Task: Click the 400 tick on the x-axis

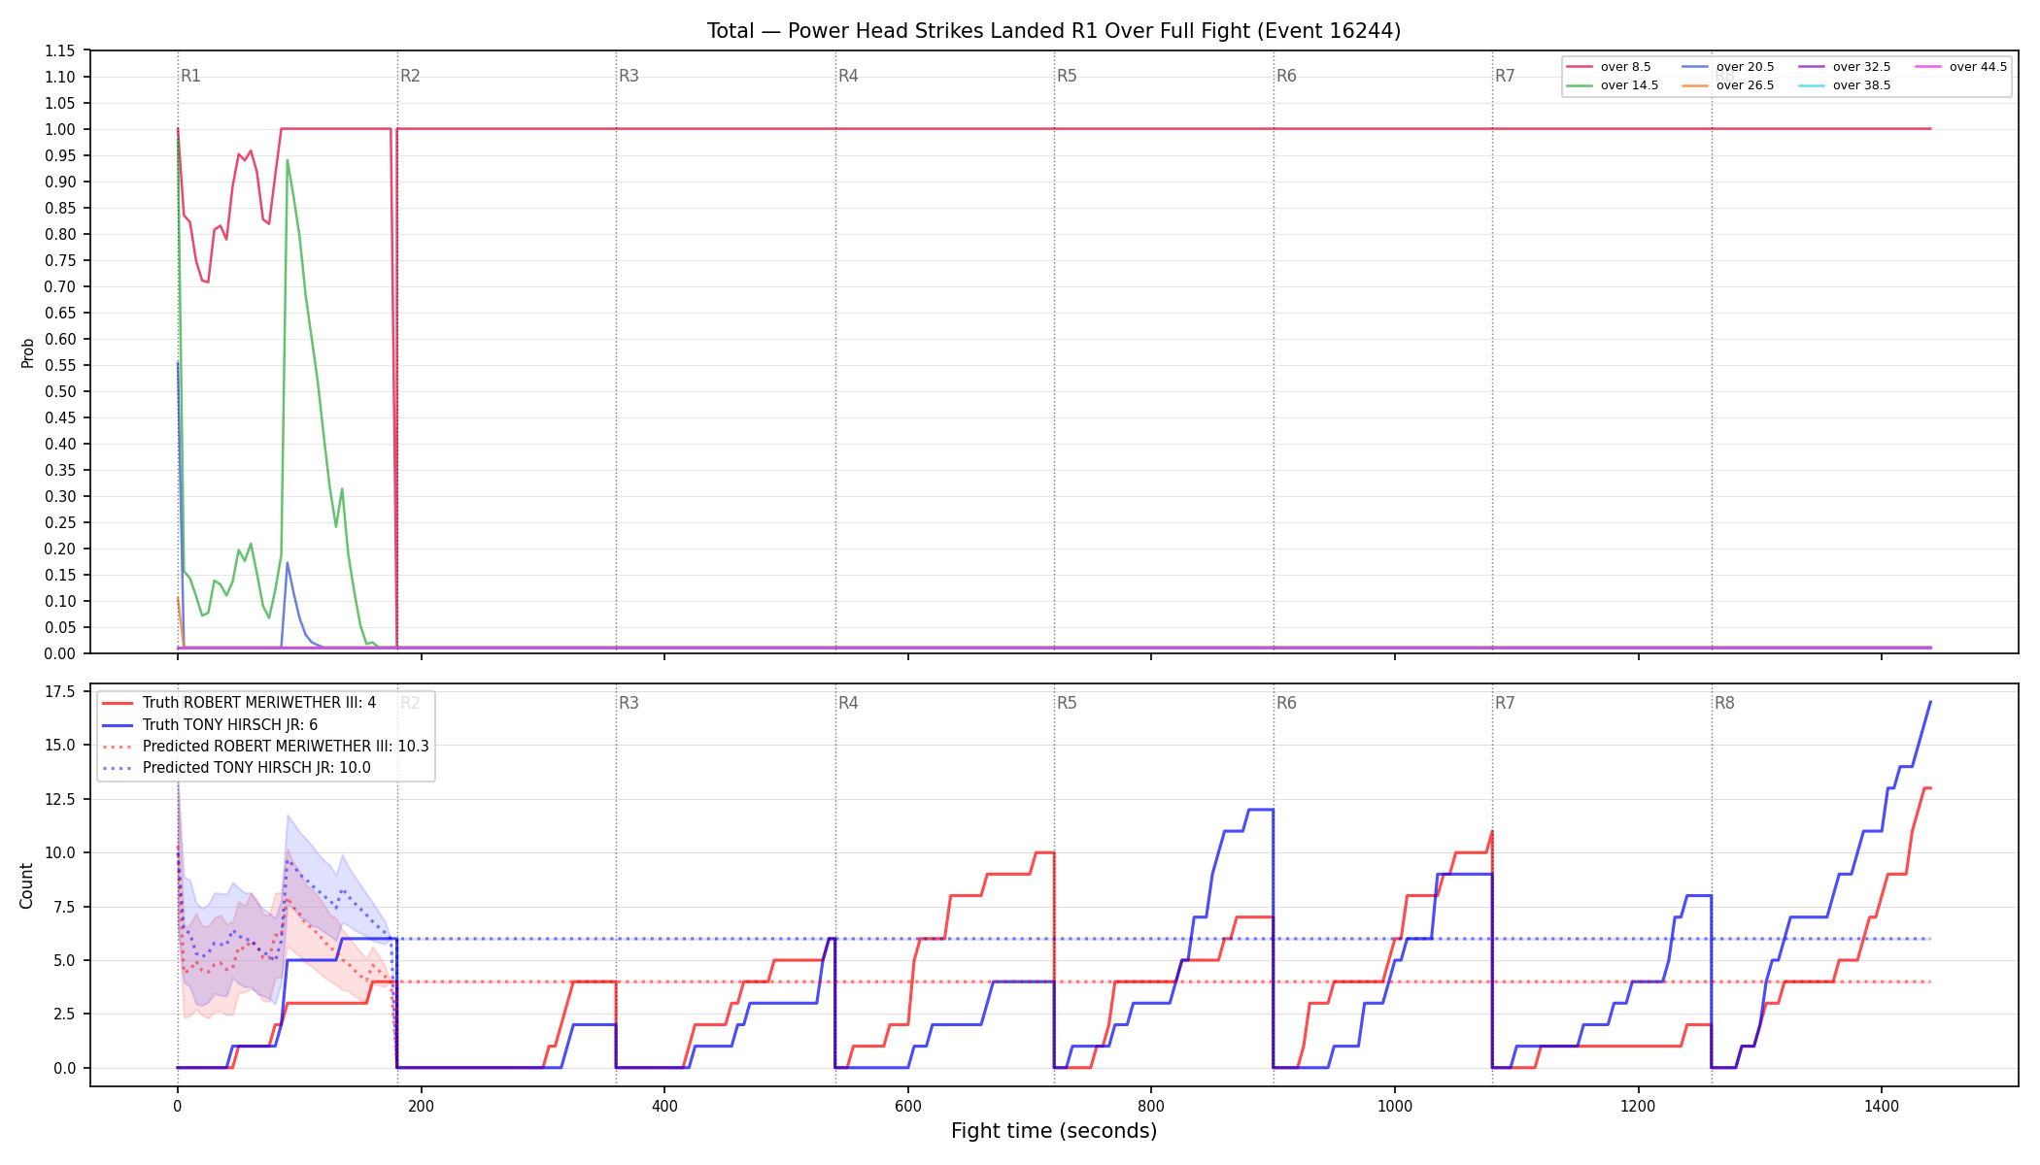Action: click(x=664, y=1106)
